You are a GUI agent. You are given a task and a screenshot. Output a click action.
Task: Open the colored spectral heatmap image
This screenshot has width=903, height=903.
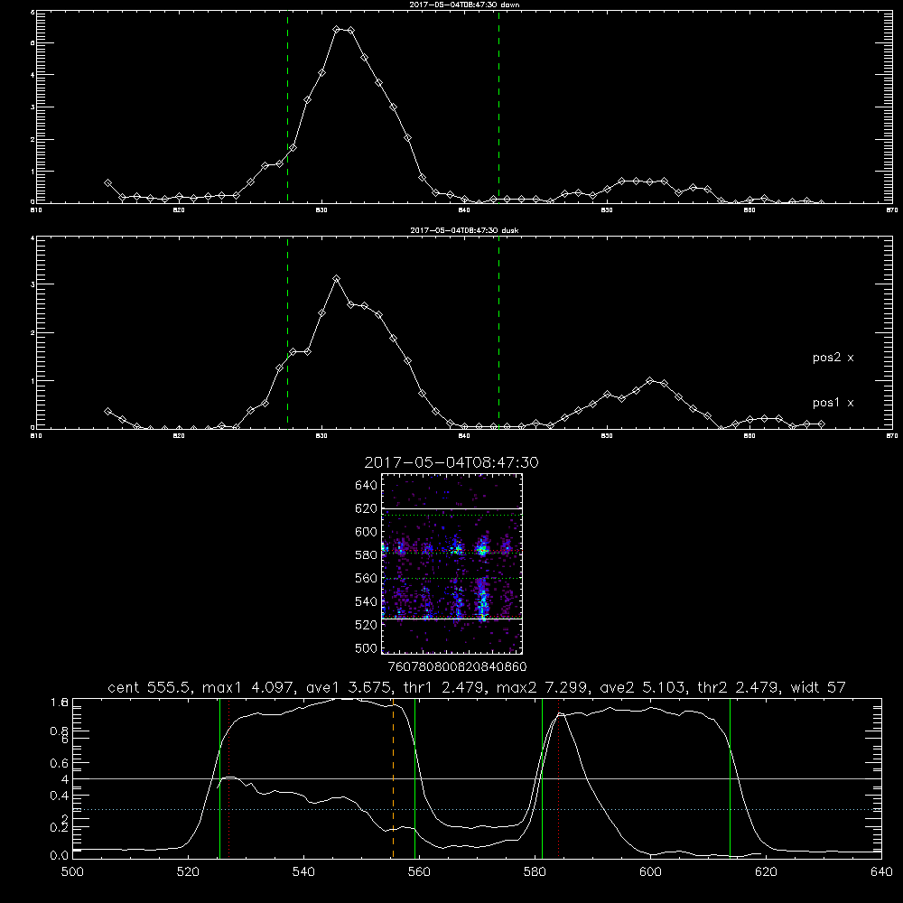(x=452, y=563)
